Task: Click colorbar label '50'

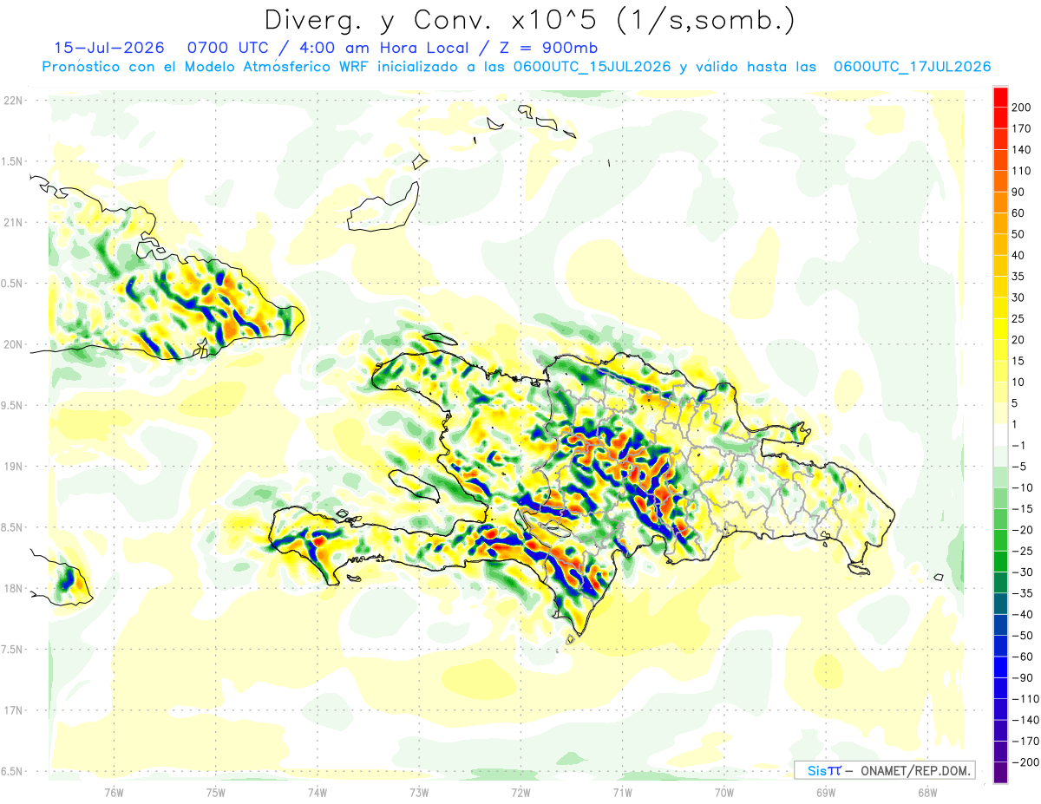Action: tap(1019, 234)
